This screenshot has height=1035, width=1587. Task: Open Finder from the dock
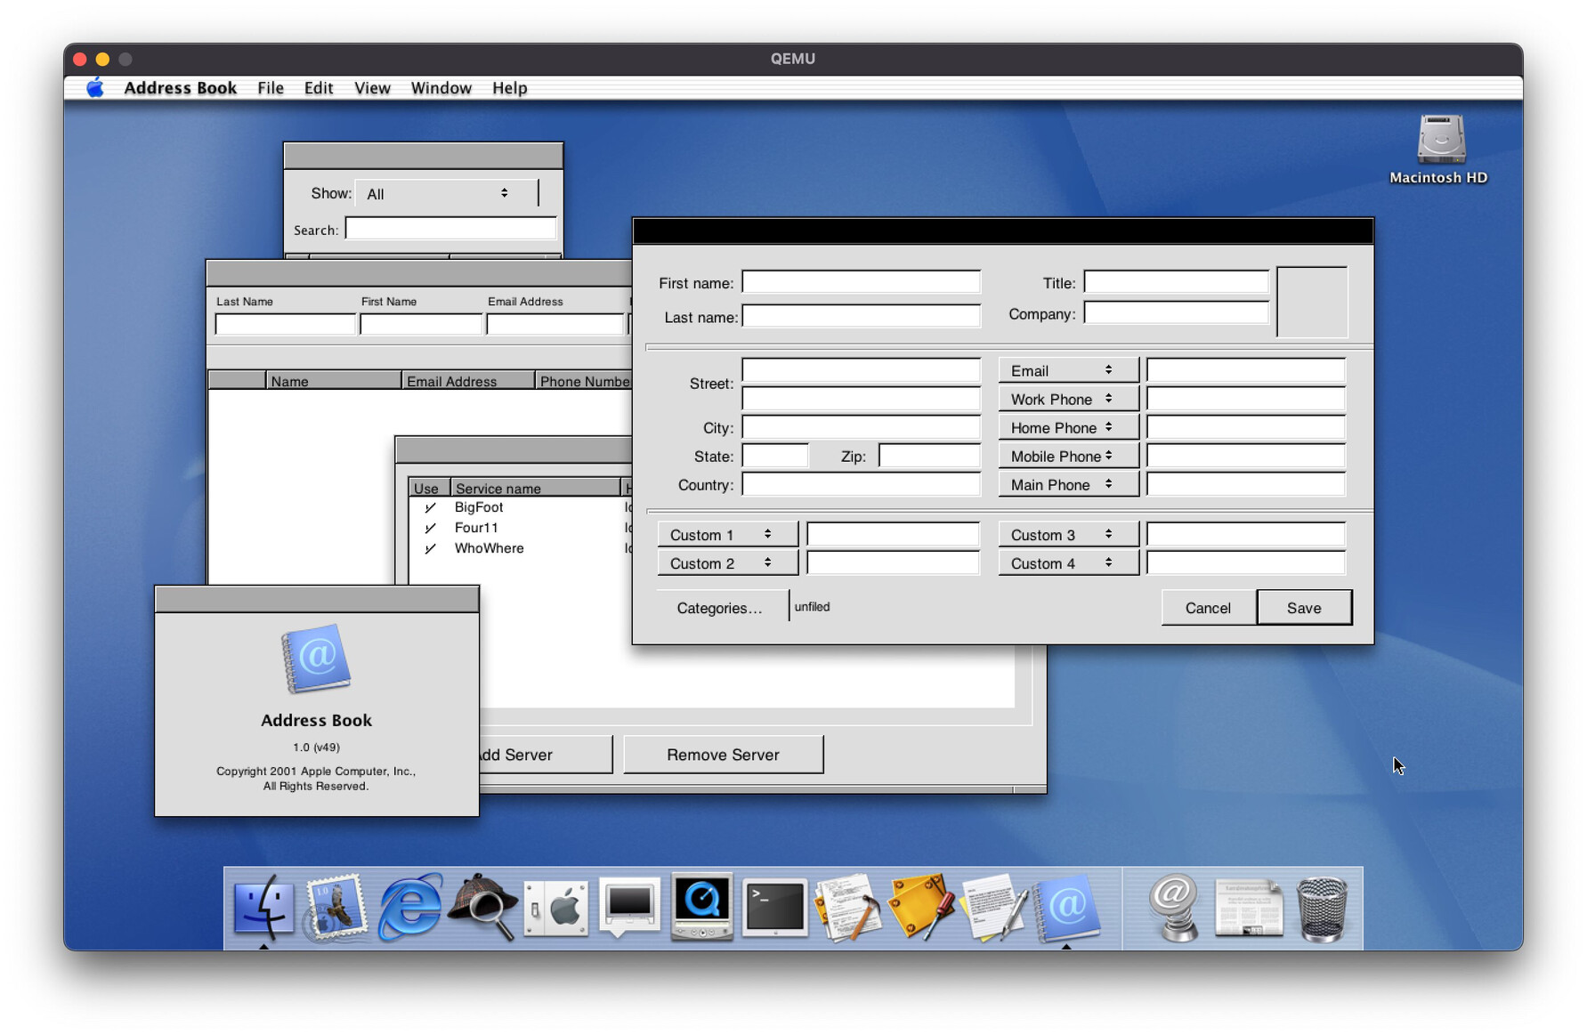(x=263, y=907)
